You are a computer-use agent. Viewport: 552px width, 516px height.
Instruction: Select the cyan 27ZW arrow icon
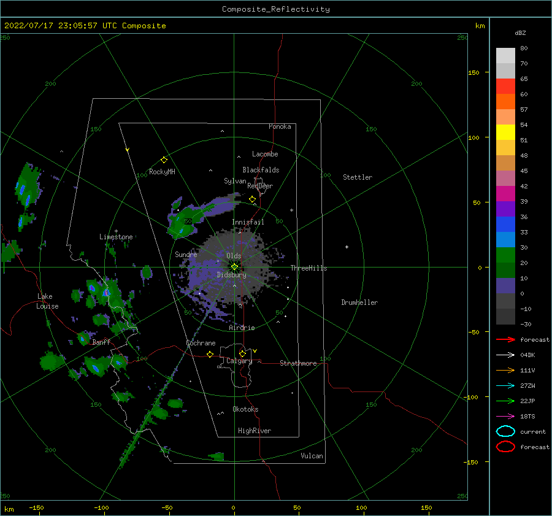tap(505, 386)
